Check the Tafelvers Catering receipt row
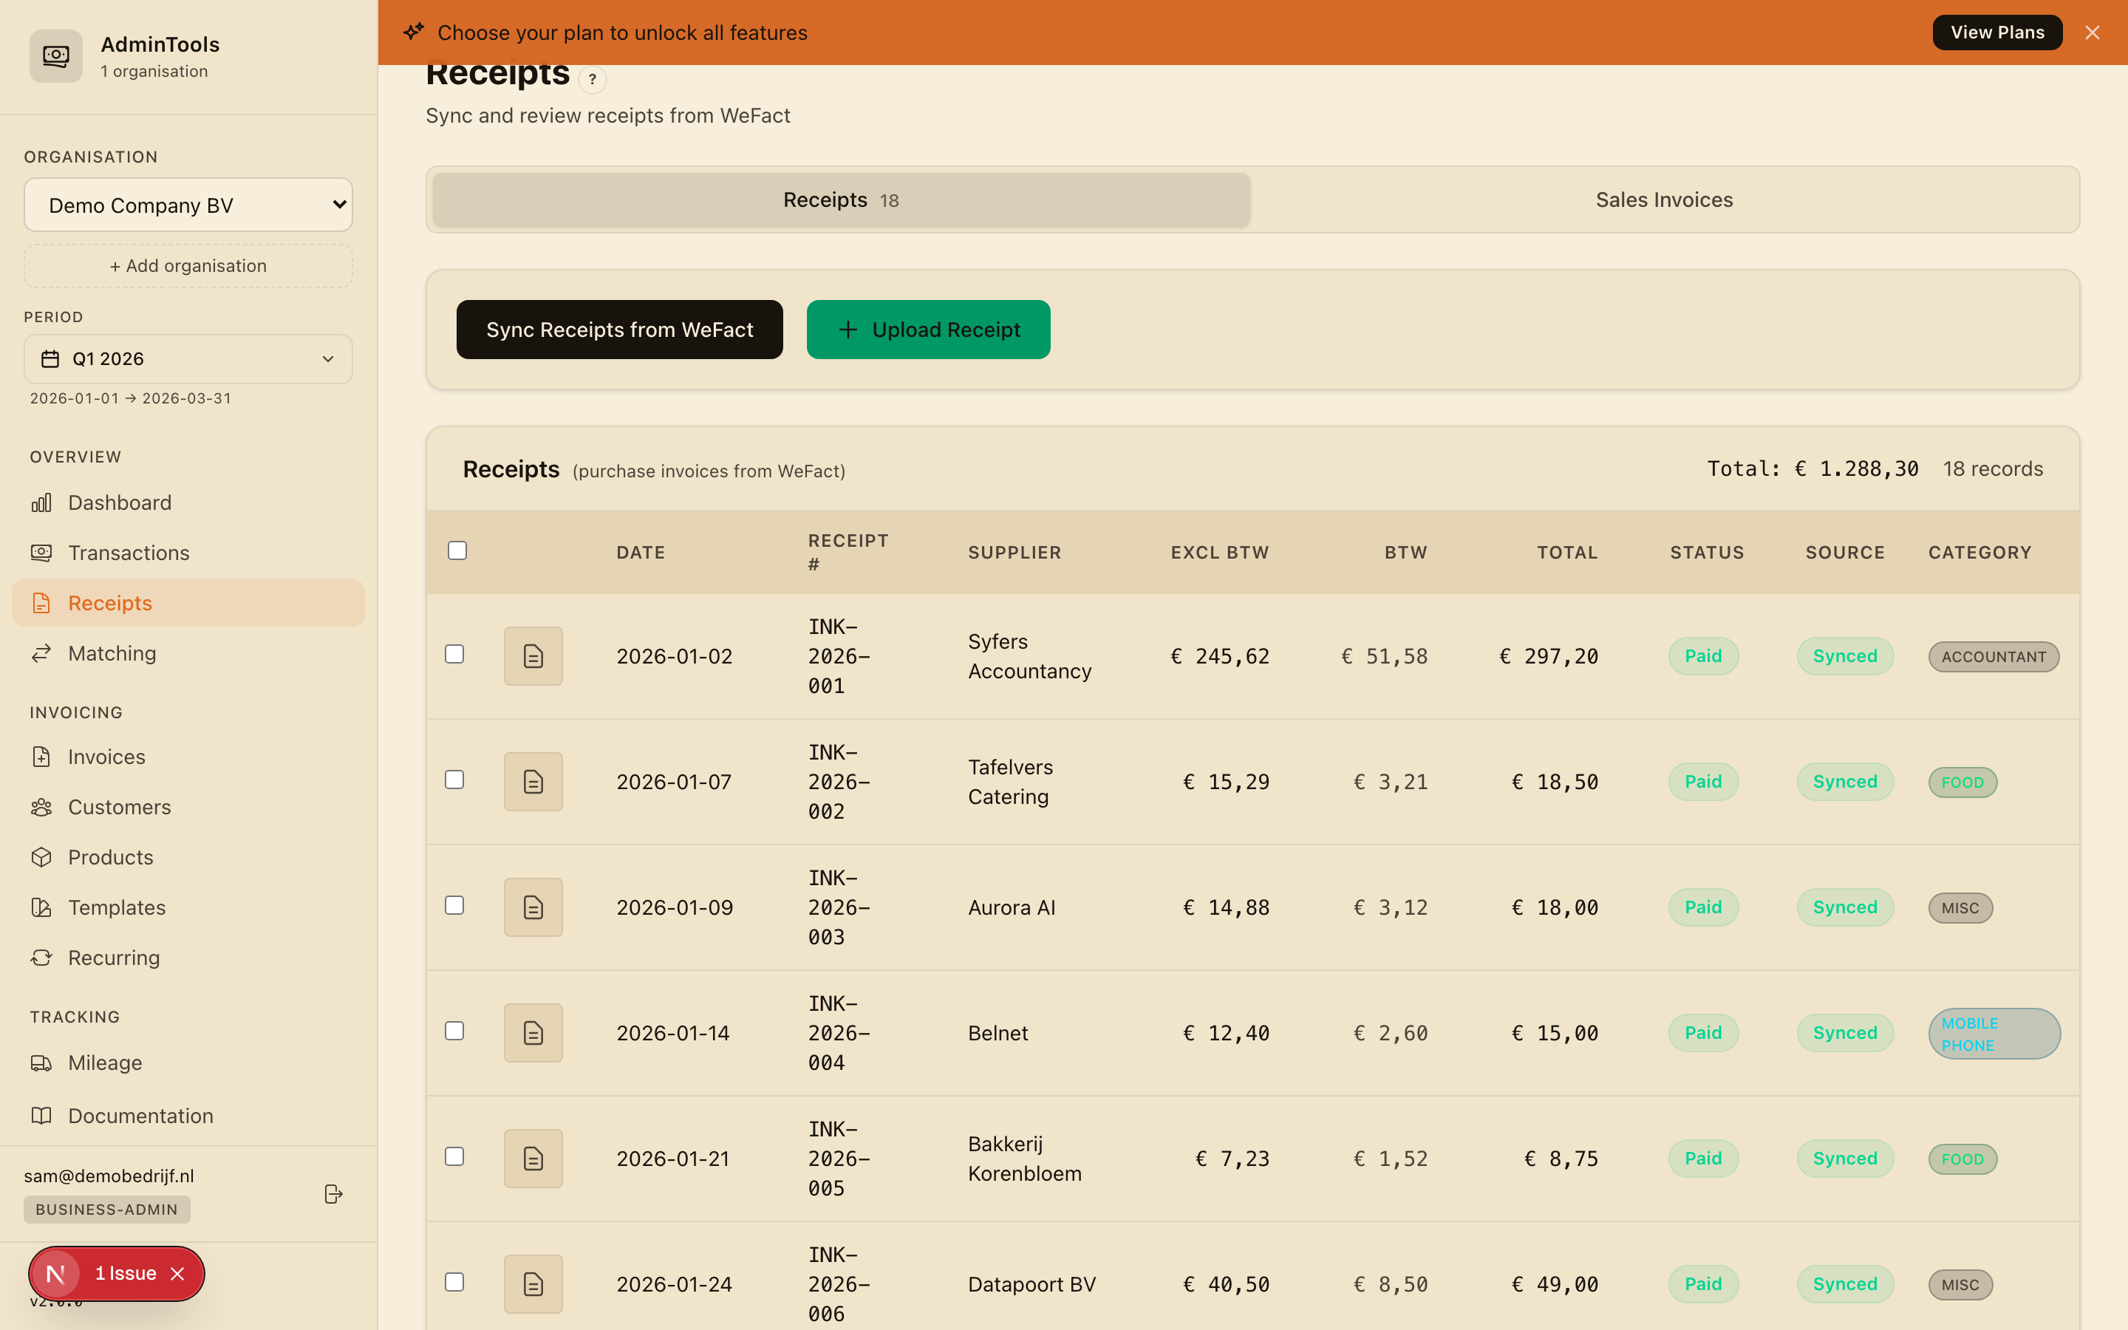The width and height of the screenshot is (2128, 1330). [x=454, y=780]
